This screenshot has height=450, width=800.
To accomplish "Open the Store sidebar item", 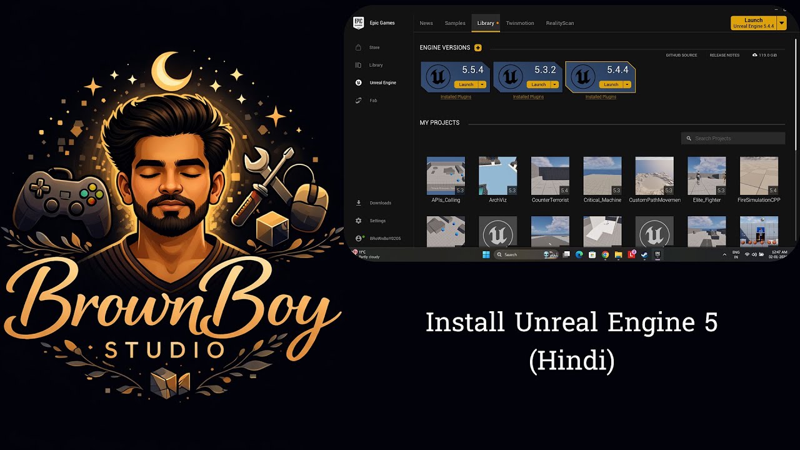I will pos(368,47).
